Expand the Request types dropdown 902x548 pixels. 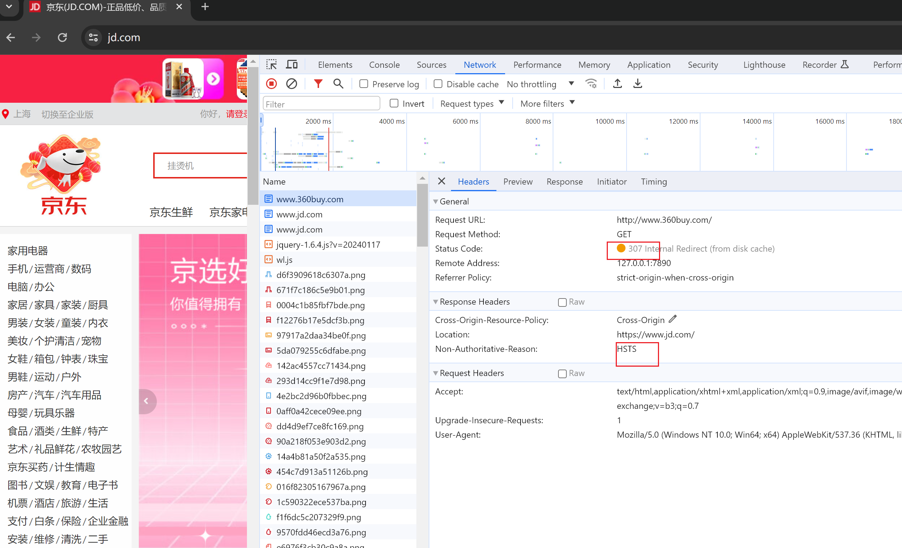tap(472, 103)
